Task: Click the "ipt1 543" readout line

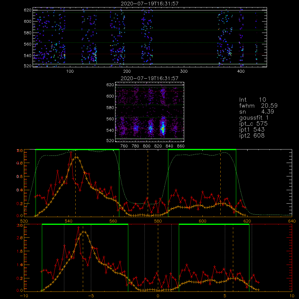Action: point(252,130)
